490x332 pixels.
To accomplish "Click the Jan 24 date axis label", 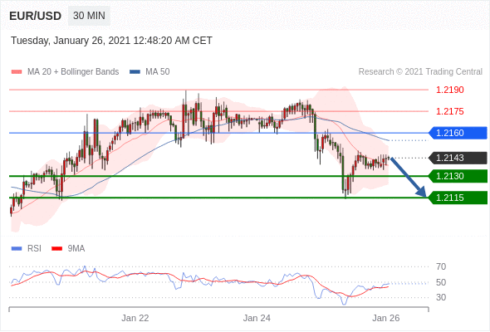I will point(257,318).
